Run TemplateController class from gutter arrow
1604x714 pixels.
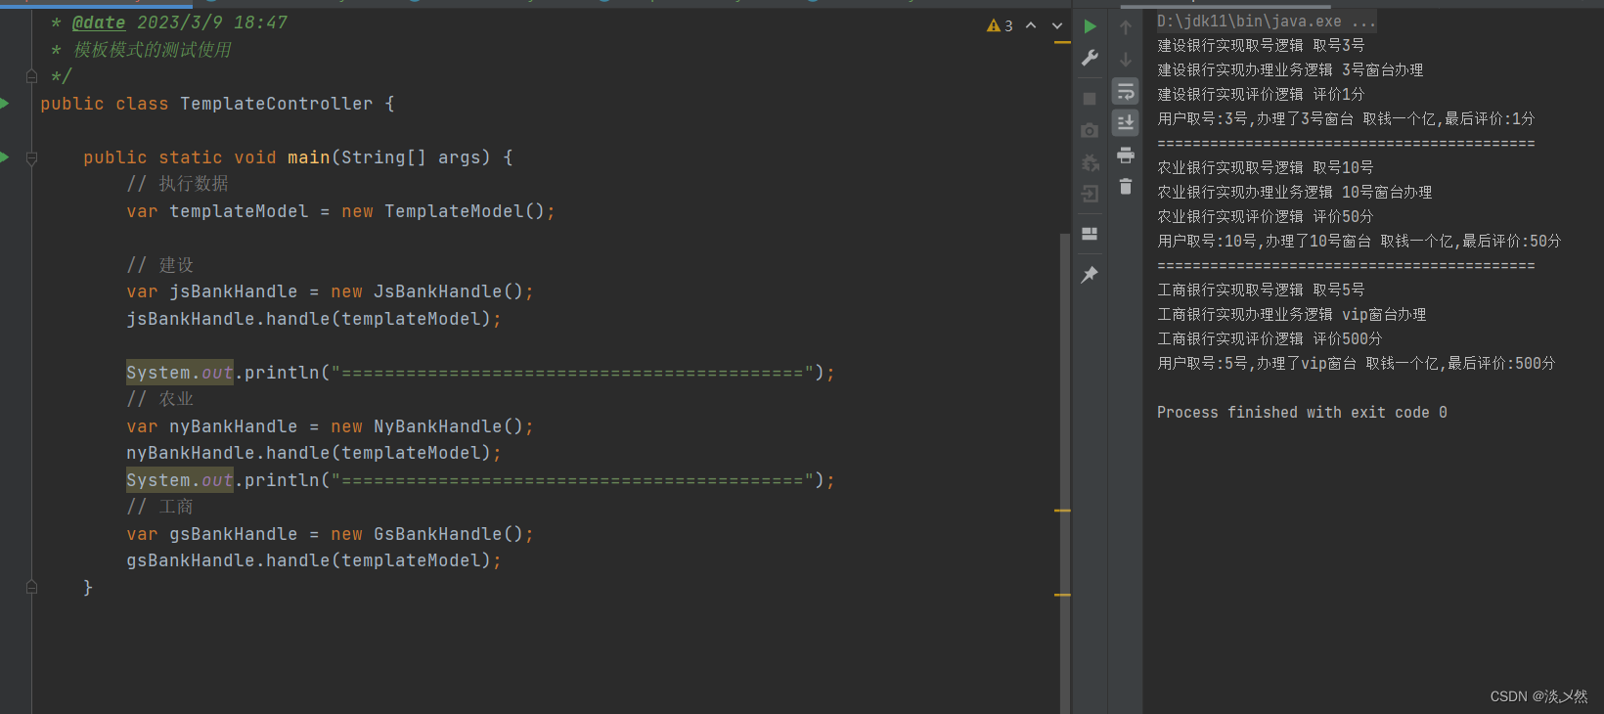point(5,103)
